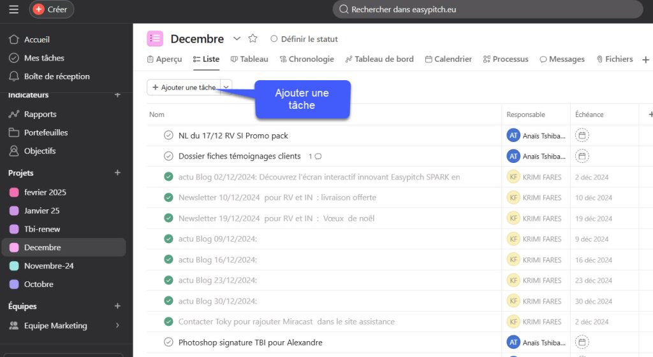Mark Photoshop signature TBI task complete
The image size is (653, 357).
coord(168,342)
